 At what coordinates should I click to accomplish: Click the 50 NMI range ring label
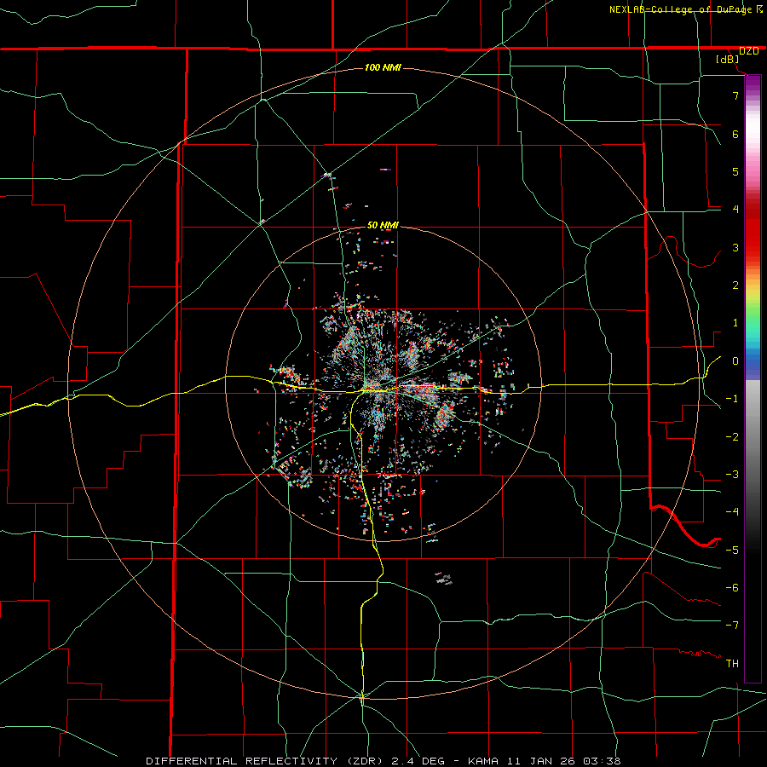click(x=383, y=225)
